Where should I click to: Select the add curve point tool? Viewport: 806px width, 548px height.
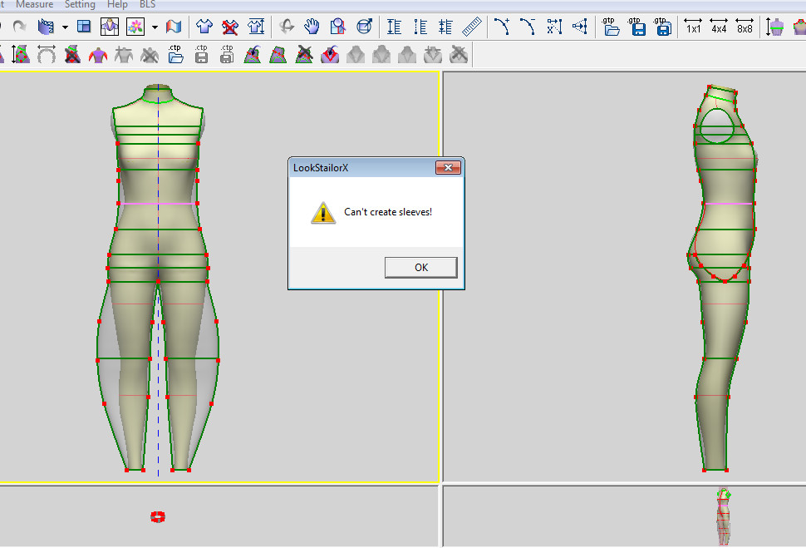tap(502, 27)
